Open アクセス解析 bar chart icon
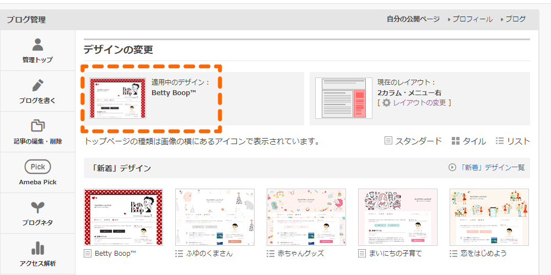Viewport: 551px width, 275px height. [x=37, y=249]
